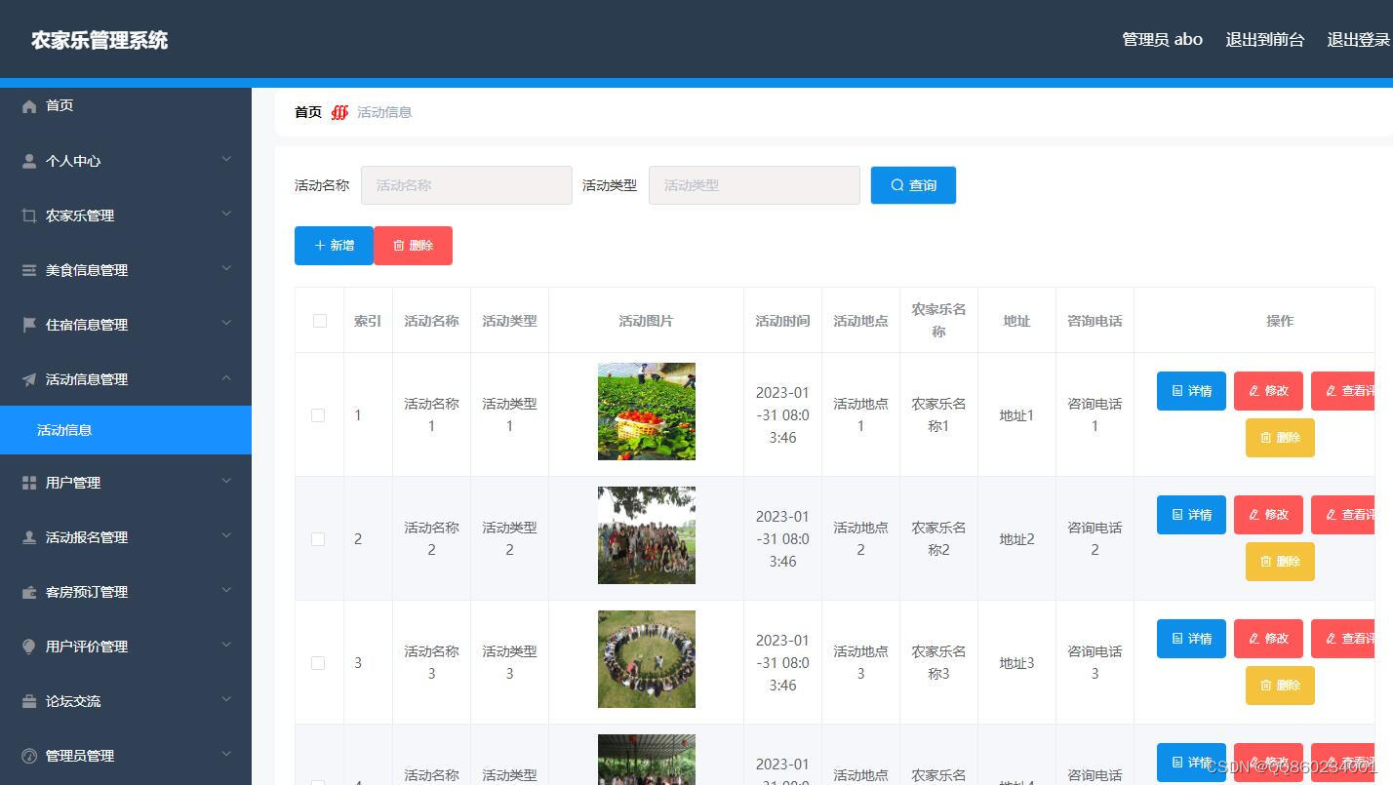
Task: Click the 农家乐管理系统 title
Action: [x=99, y=40]
